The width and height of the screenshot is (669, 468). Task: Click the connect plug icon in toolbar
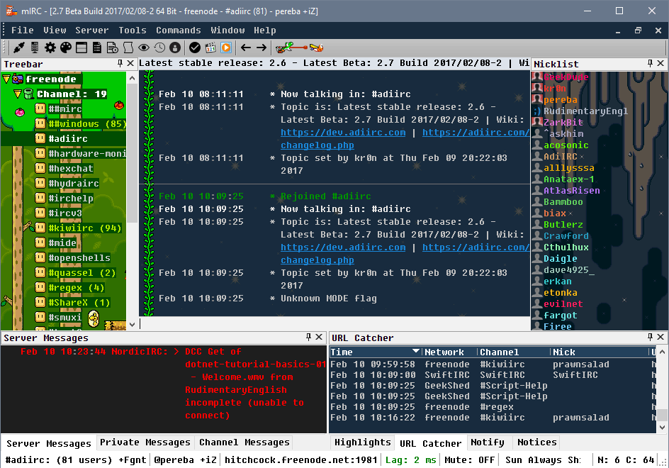tap(18, 48)
